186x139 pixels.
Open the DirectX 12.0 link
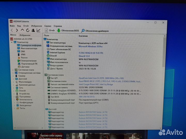point(84,56)
